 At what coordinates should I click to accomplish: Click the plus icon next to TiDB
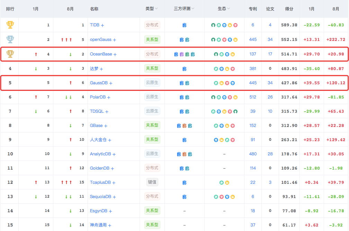click(x=102, y=25)
